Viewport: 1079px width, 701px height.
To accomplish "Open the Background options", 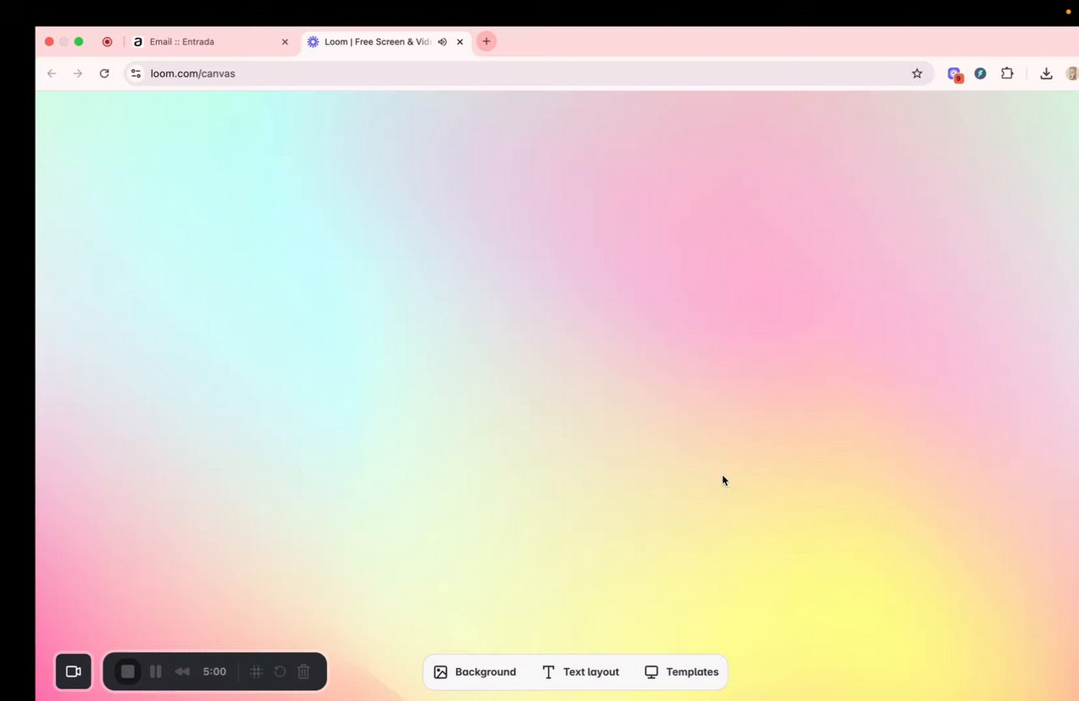I will pyautogui.click(x=475, y=672).
